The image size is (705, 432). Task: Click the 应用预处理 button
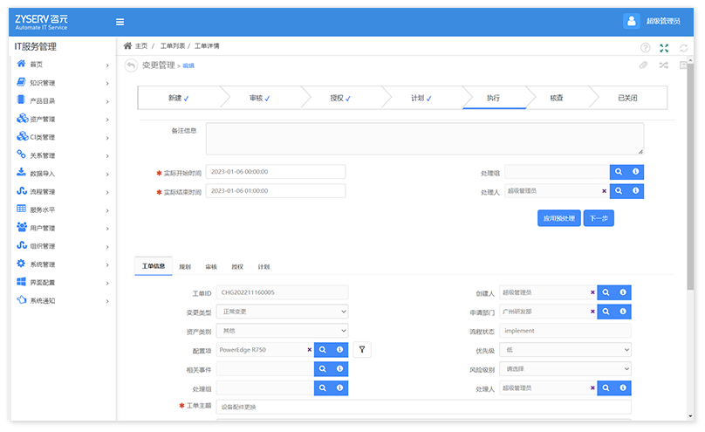tap(559, 218)
